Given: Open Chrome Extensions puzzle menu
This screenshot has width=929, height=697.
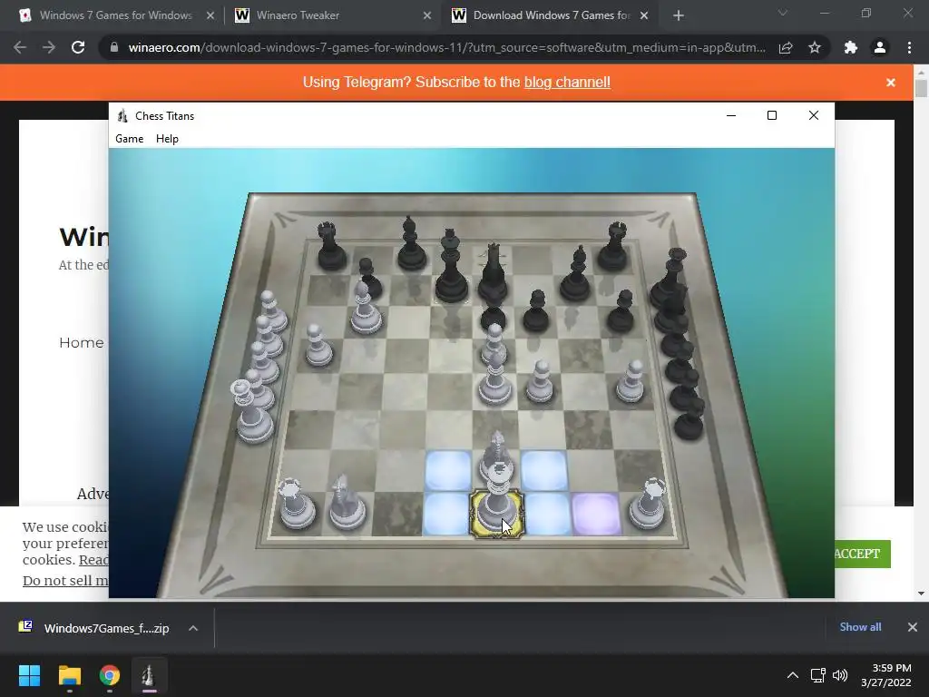Looking at the screenshot, I should (x=851, y=47).
